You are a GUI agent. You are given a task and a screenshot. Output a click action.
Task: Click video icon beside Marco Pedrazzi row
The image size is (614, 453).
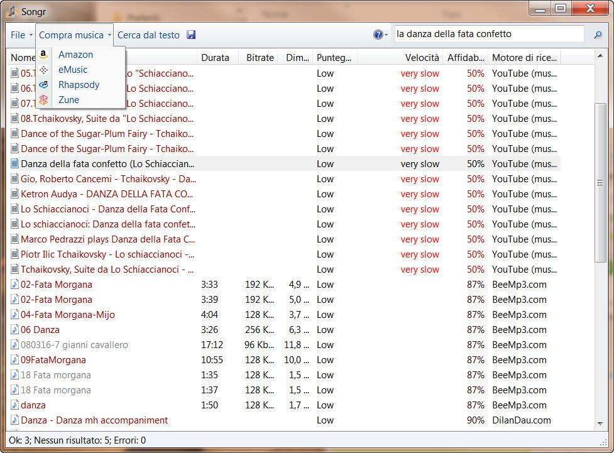(x=14, y=239)
